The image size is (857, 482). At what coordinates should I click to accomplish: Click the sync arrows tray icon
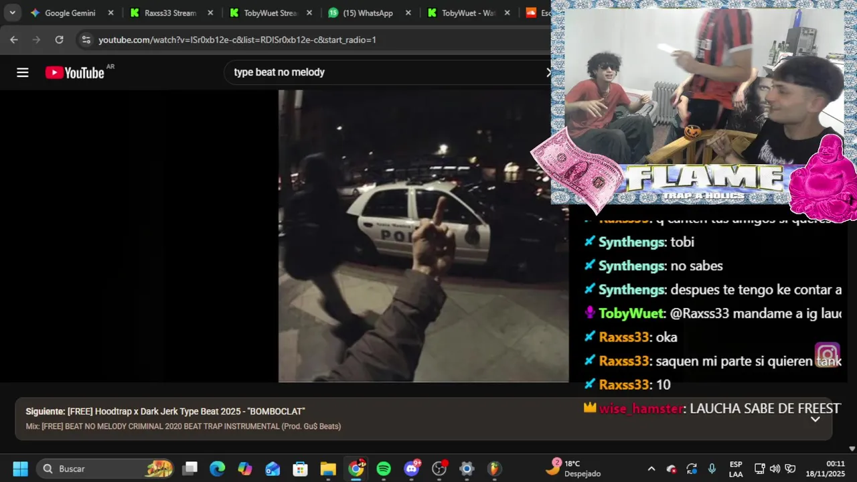click(692, 469)
